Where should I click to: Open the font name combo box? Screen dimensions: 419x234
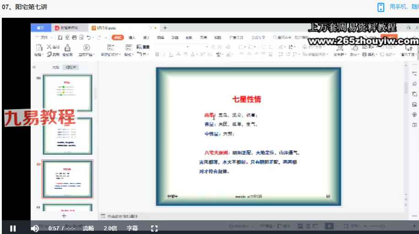(172, 47)
